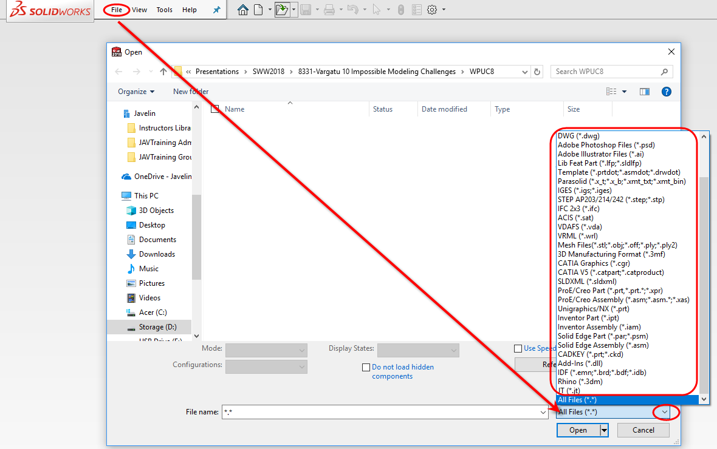Click Presentations in the breadcrumb path
This screenshot has width=717, height=449.
coord(217,72)
